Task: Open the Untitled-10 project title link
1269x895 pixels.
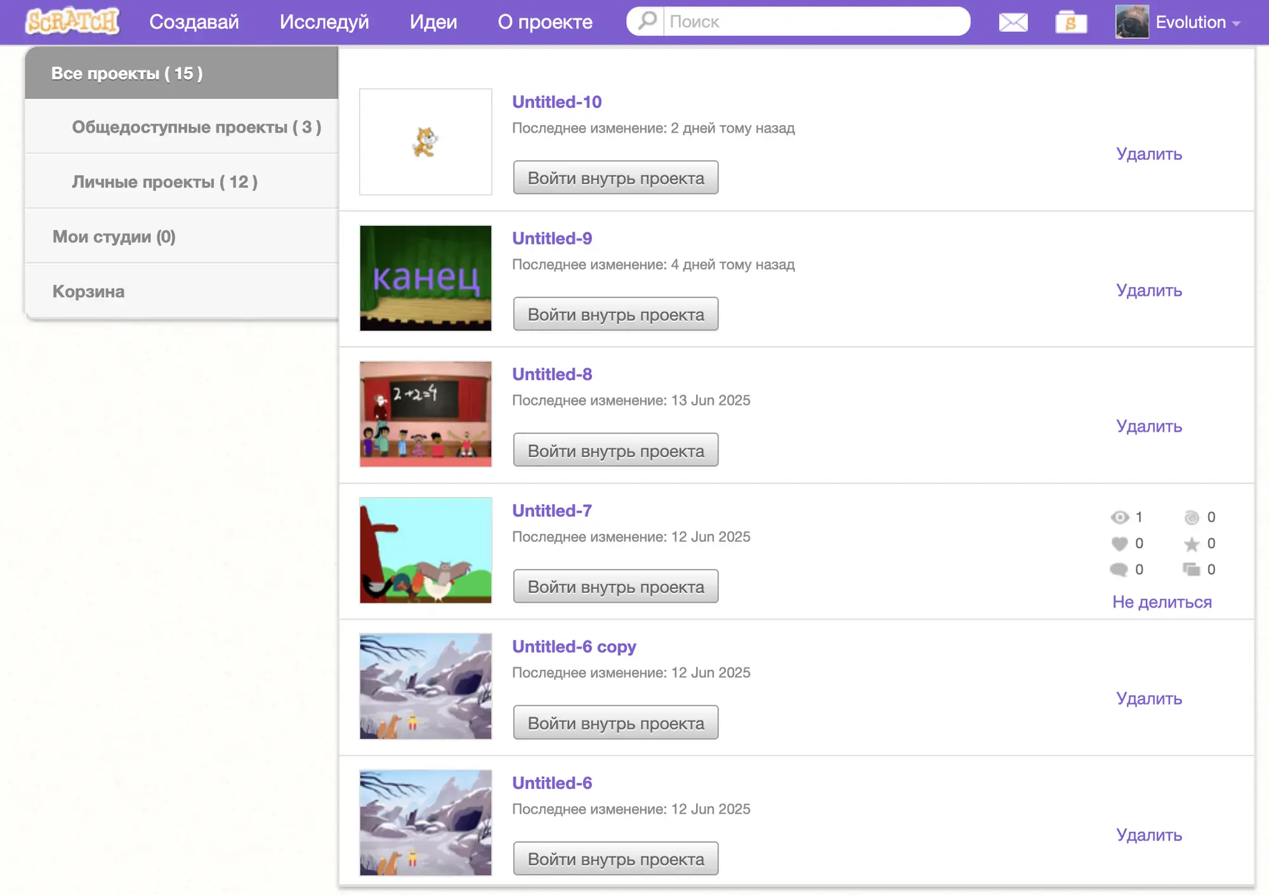Action: coord(556,102)
